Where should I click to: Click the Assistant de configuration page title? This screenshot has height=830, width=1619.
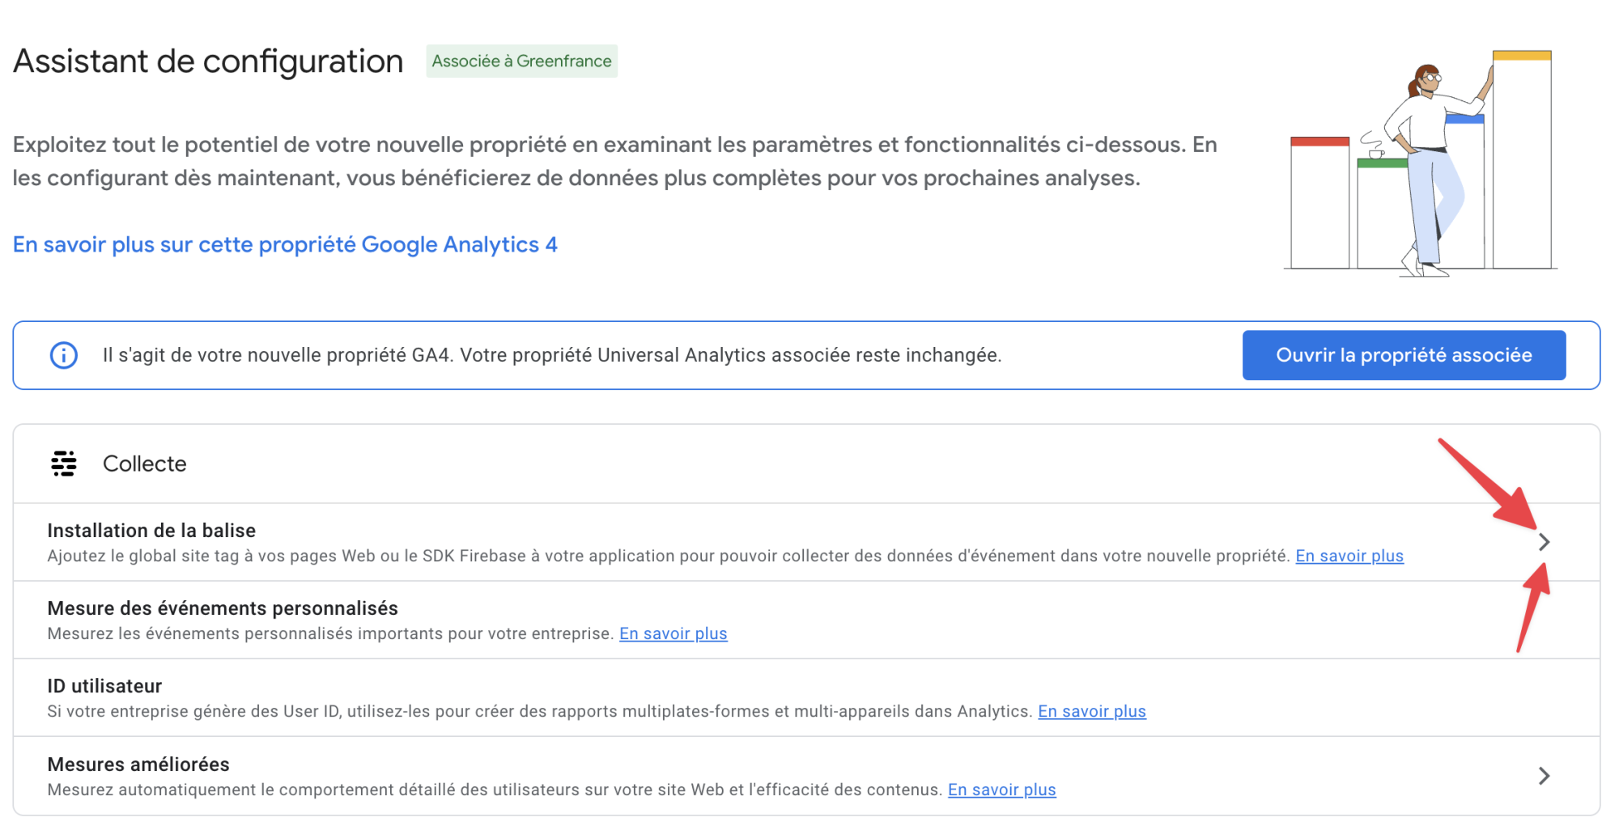[208, 61]
